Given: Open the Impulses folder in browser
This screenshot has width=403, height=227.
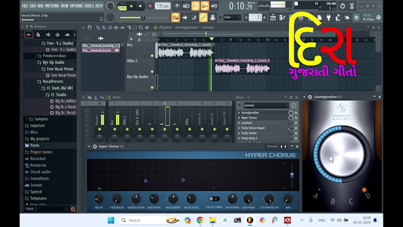Looking at the screenshot, I should coord(35,126).
